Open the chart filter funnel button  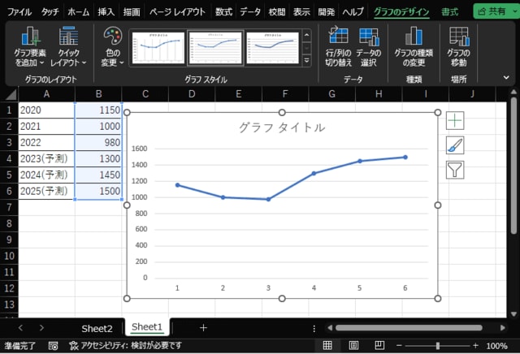455,170
